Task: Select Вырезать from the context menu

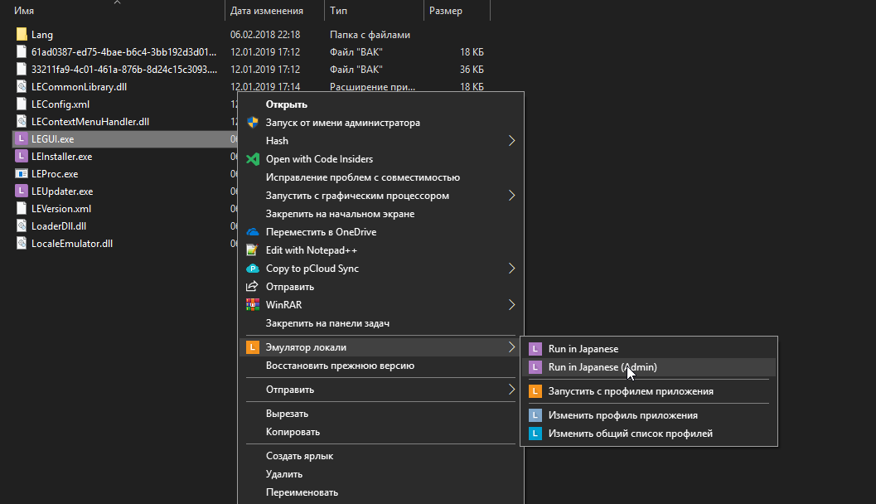Action: click(287, 414)
